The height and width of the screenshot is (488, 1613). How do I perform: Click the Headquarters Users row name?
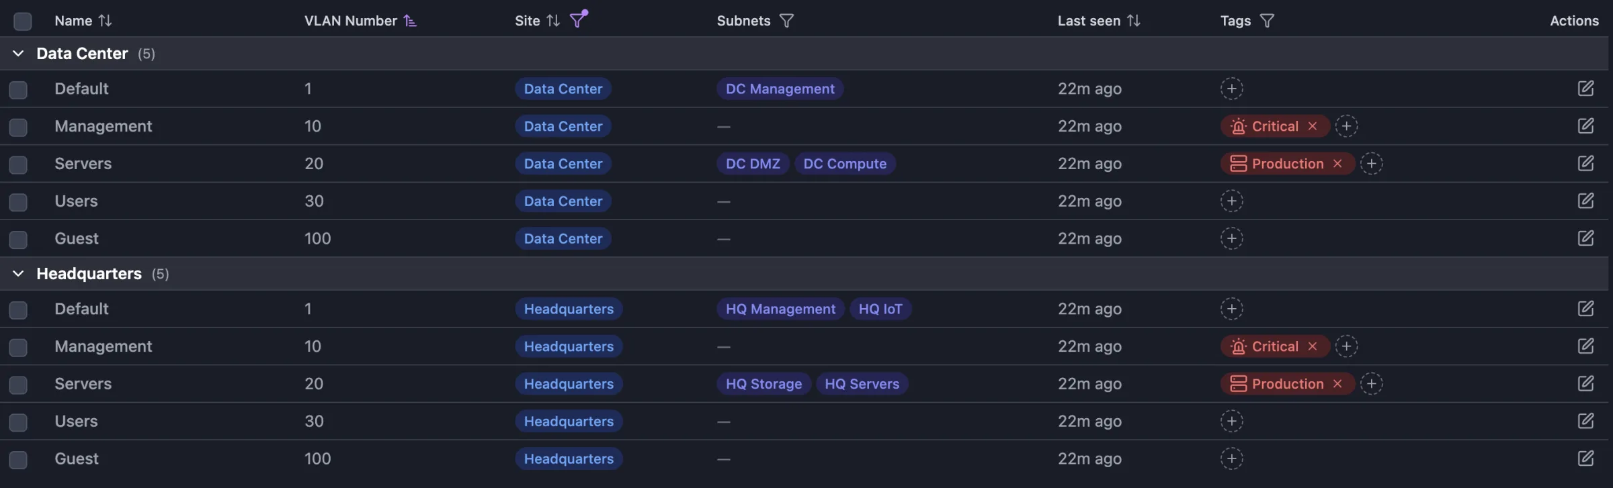(x=76, y=422)
